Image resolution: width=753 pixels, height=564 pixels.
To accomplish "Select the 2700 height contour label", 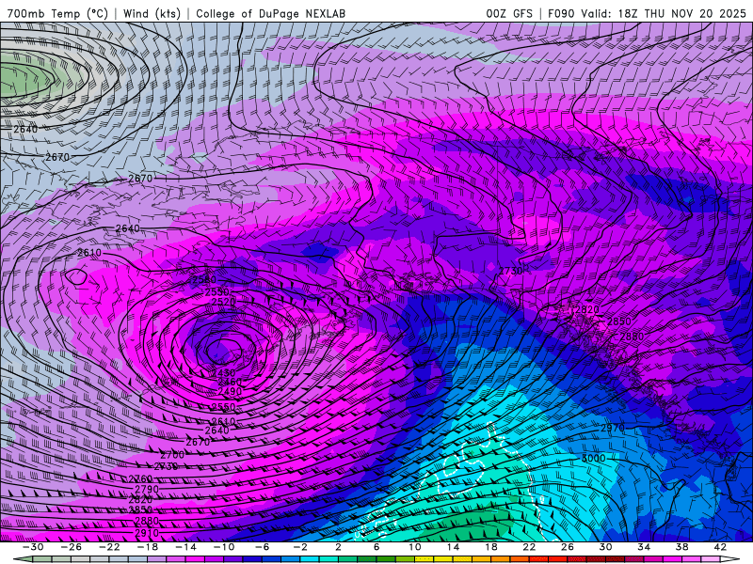I will click(172, 455).
